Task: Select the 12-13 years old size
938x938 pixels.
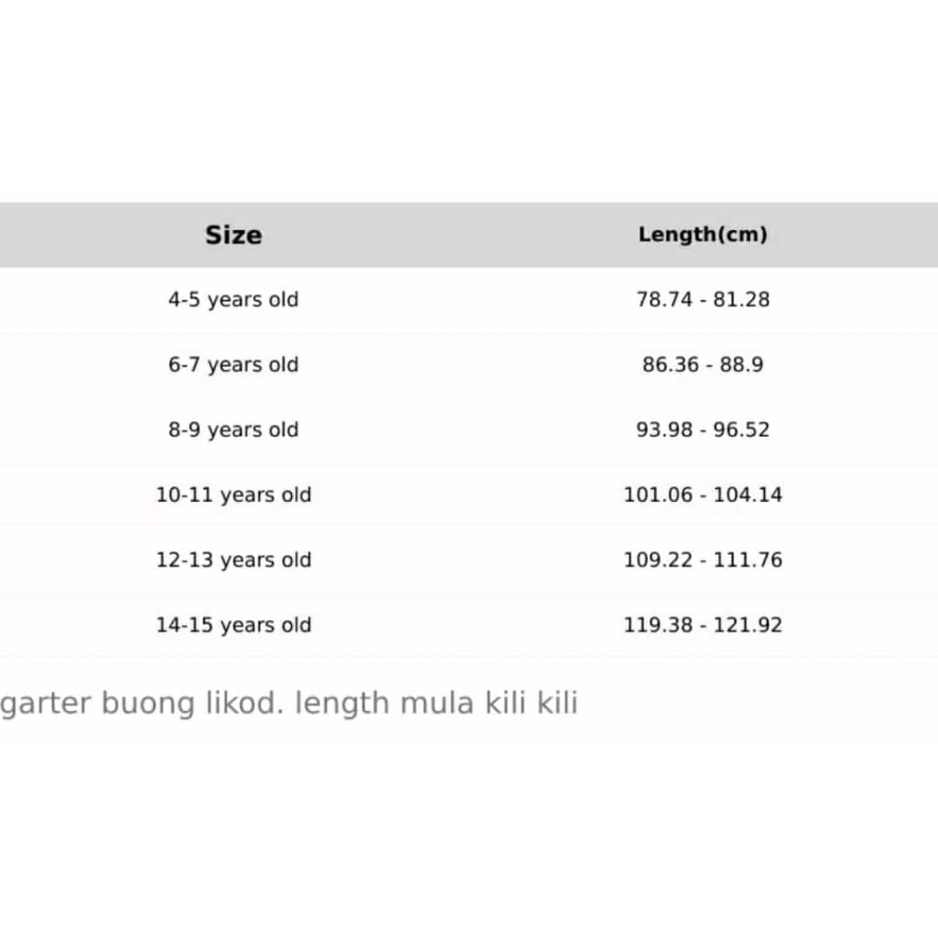Action: tap(234, 560)
